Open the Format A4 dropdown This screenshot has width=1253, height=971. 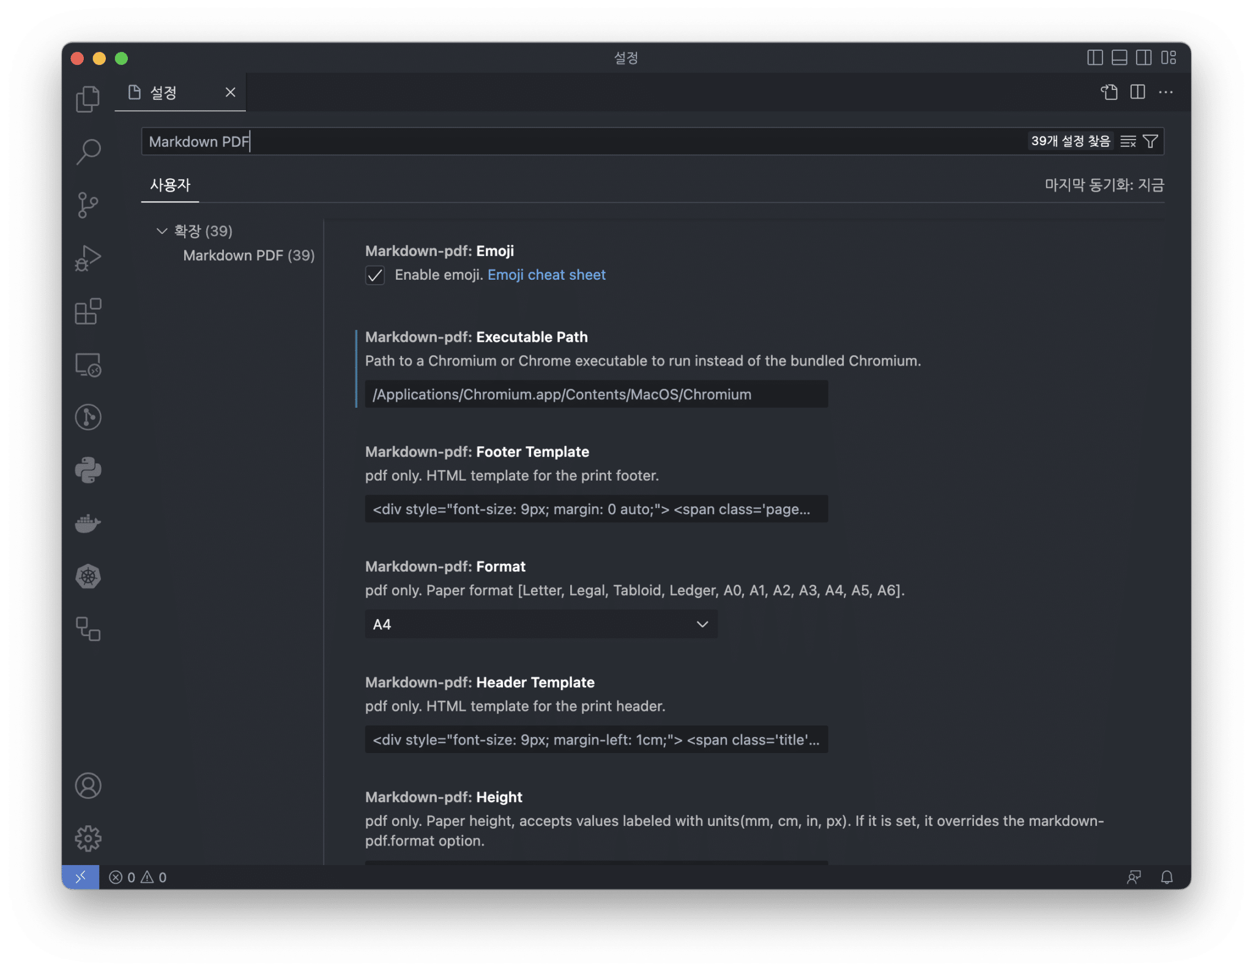(541, 624)
